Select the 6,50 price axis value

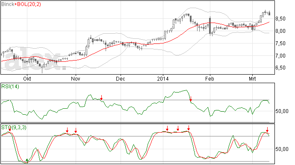(x=280, y=68)
